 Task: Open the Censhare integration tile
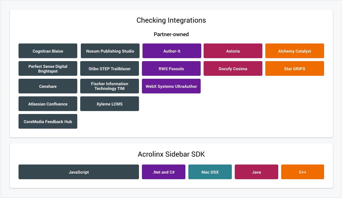tap(48, 86)
